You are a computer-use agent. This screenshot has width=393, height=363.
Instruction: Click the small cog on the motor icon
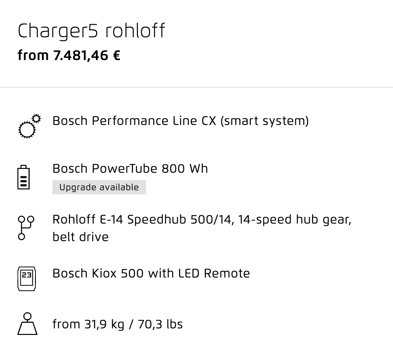click(36, 118)
